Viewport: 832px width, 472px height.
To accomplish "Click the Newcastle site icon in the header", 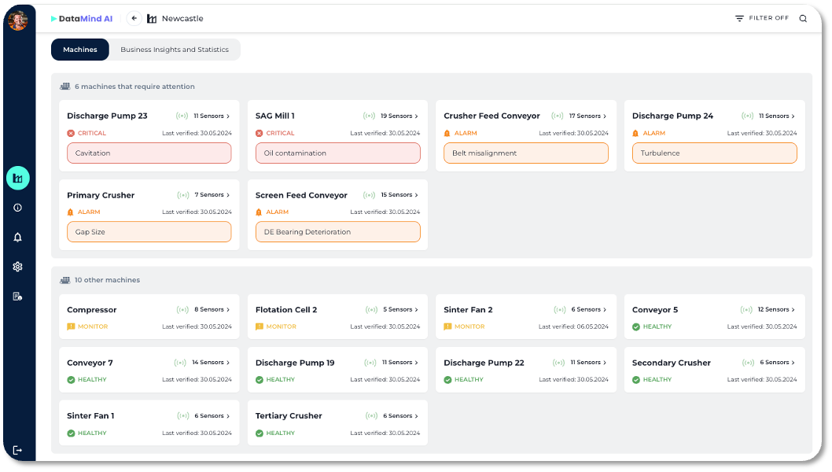I will (151, 17).
